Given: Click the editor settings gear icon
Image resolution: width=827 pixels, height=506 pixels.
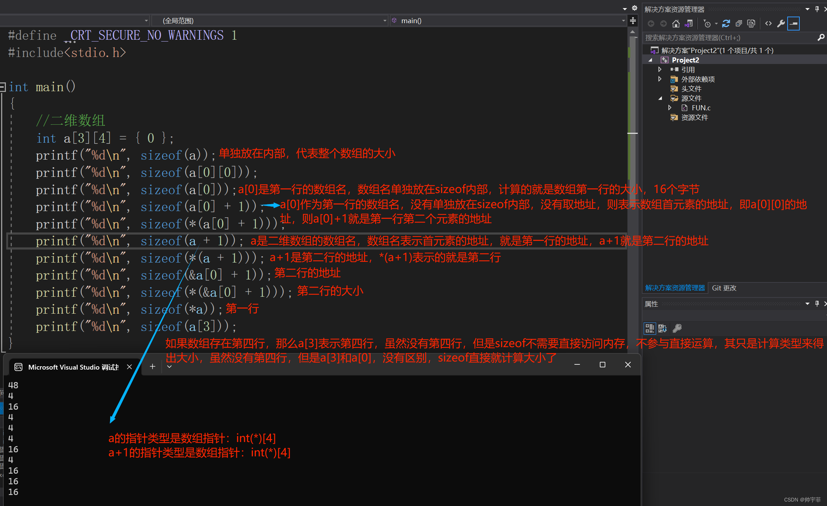Looking at the screenshot, I should tap(634, 8).
